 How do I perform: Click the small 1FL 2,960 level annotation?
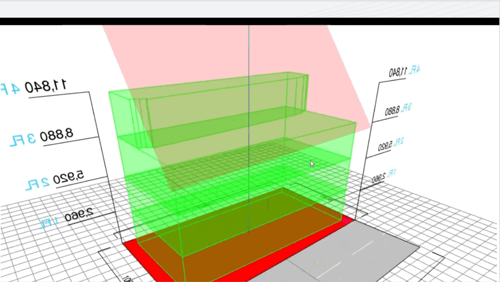[385, 177]
